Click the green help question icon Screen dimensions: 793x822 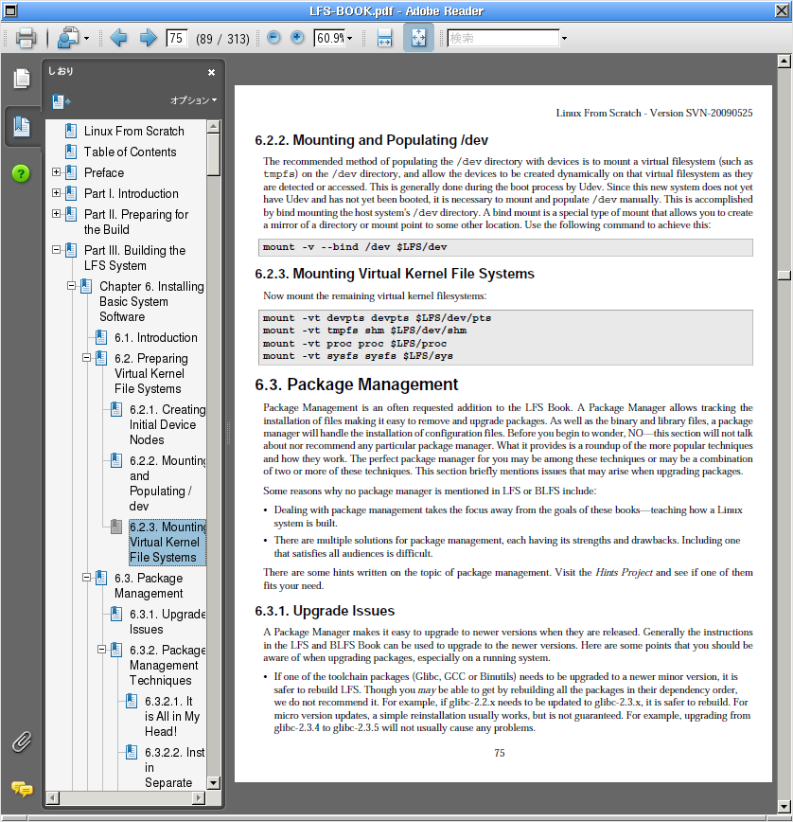point(21,173)
